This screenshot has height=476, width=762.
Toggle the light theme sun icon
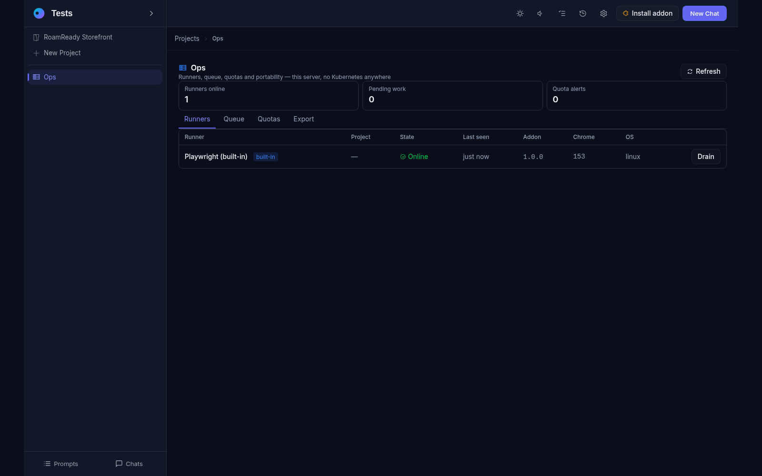pos(520,13)
